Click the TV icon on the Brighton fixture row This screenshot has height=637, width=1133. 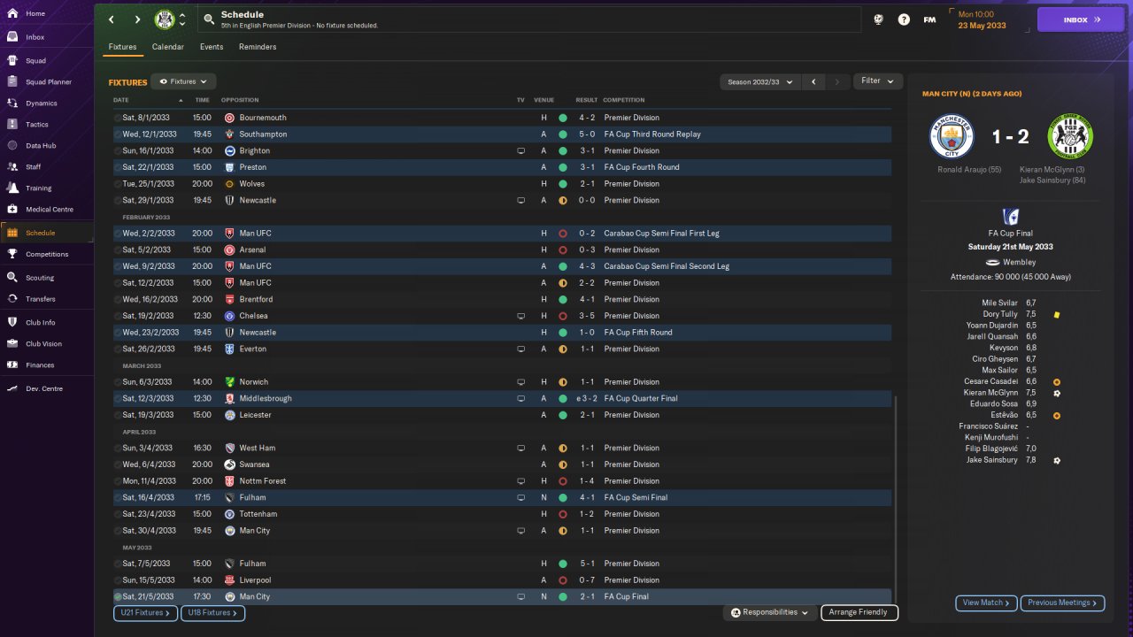pyautogui.click(x=521, y=151)
